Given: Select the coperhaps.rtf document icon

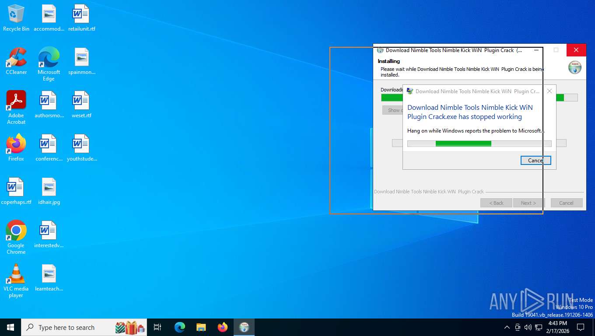Looking at the screenshot, I should tap(16, 191).
